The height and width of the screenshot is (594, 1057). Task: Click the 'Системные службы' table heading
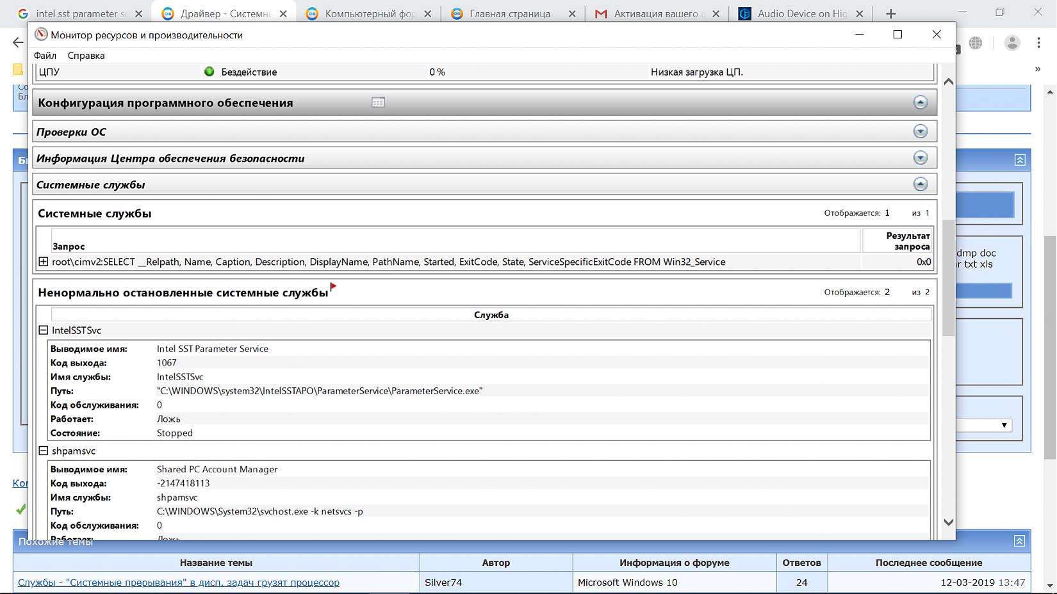click(95, 213)
